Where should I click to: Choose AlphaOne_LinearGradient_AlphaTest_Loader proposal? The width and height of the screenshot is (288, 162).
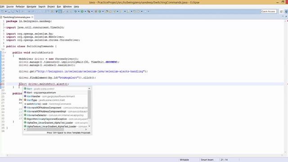coord(55,123)
